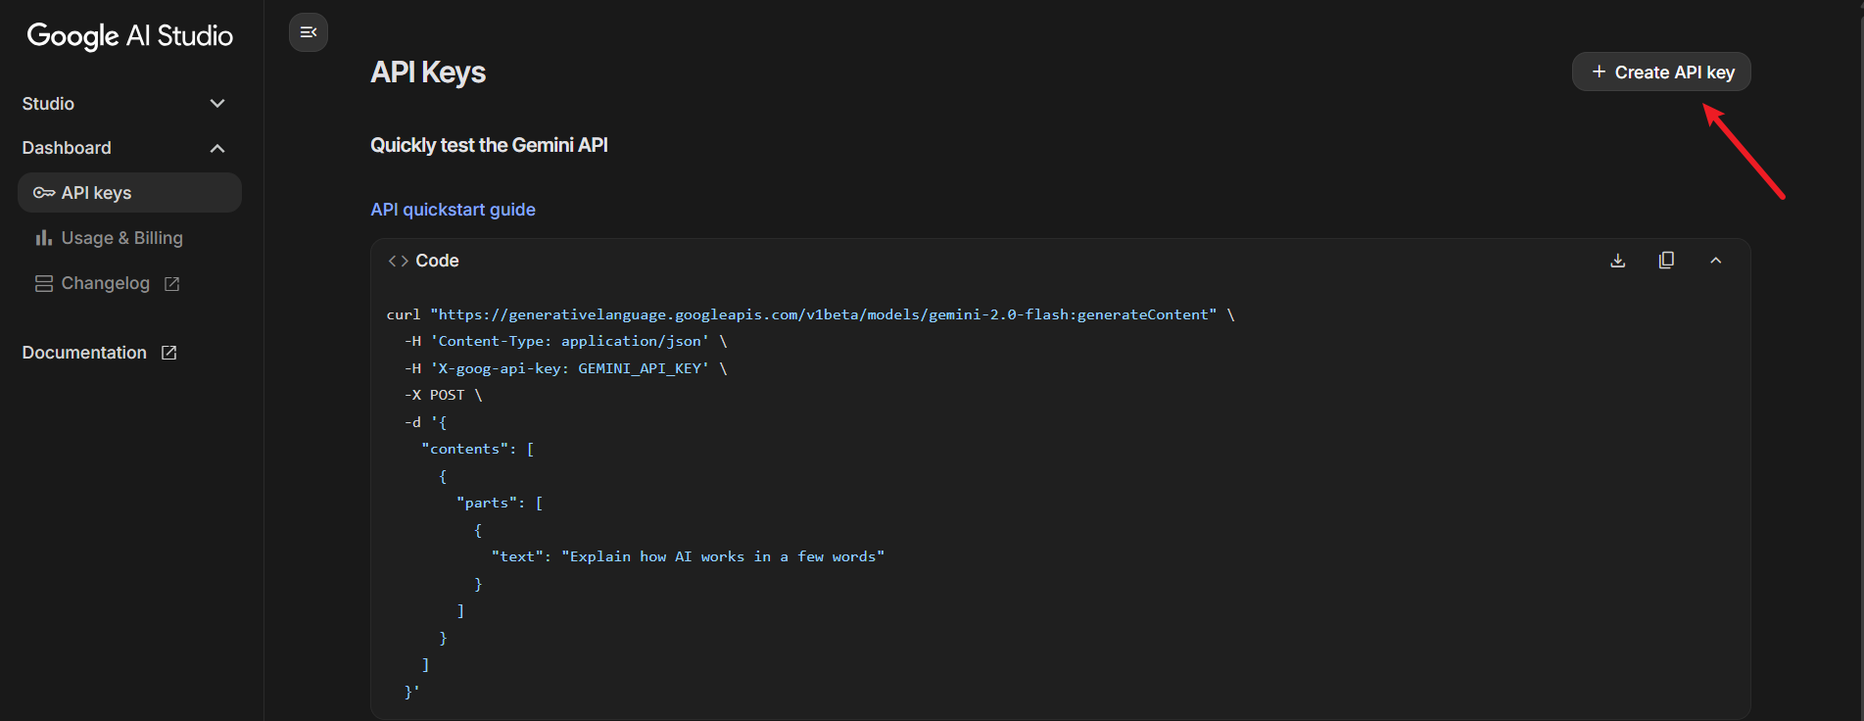The width and height of the screenshot is (1864, 721).
Task: Click the "contents": [ line
Action: point(478,449)
